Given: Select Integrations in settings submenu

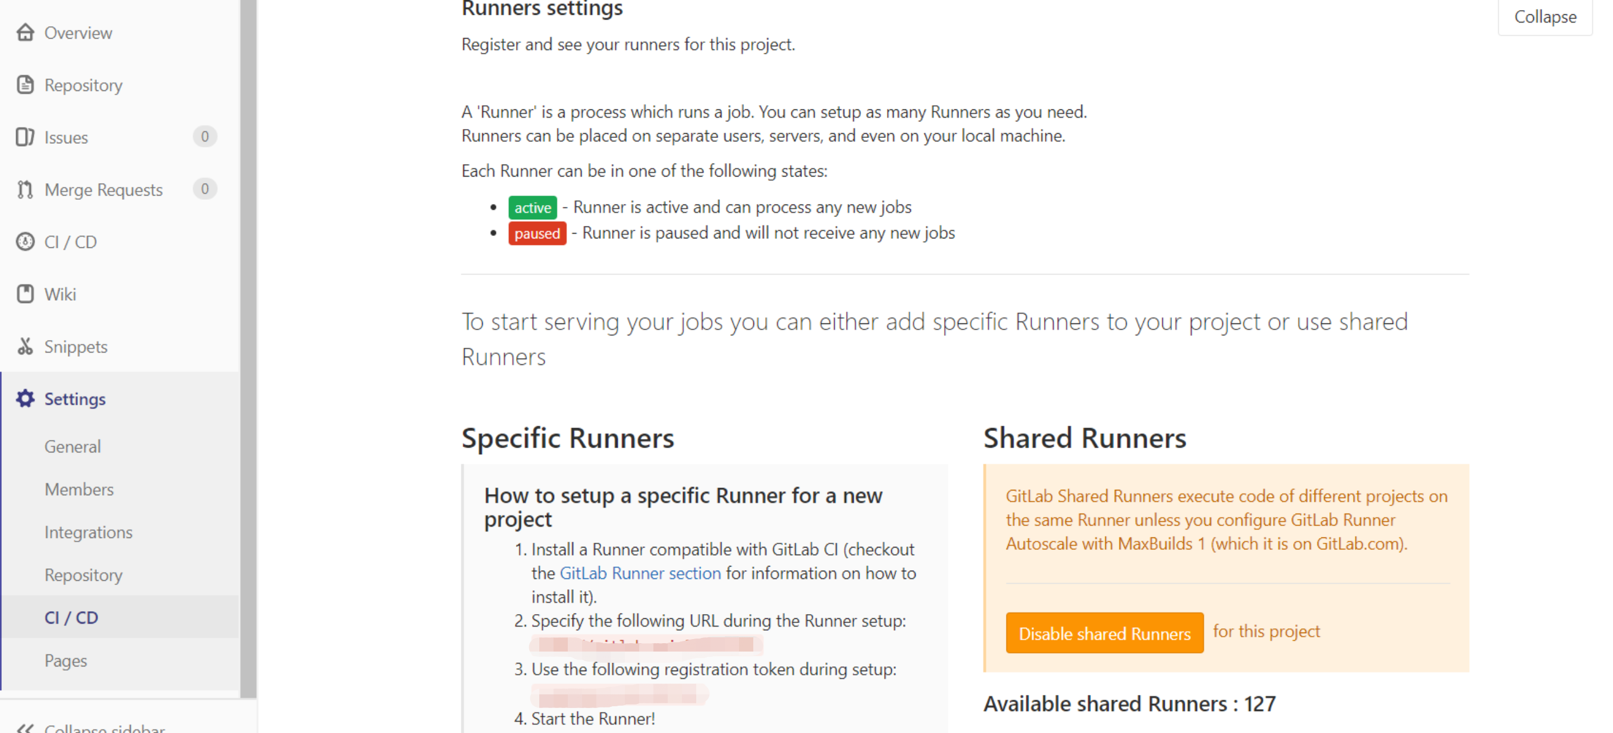Looking at the screenshot, I should [88, 532].
